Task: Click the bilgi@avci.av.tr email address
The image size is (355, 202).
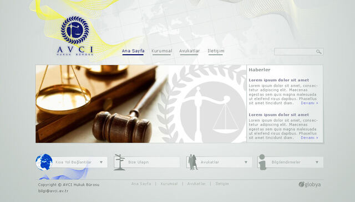Action: click(53, 191)
